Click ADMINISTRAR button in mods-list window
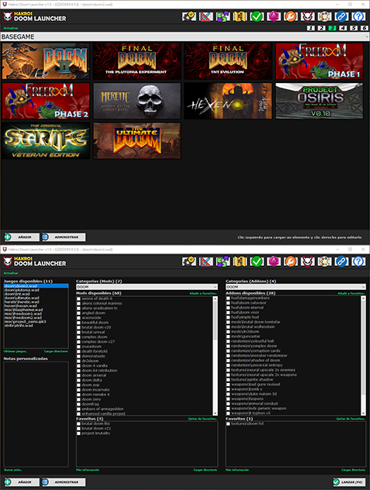 (x=64, y=482)
